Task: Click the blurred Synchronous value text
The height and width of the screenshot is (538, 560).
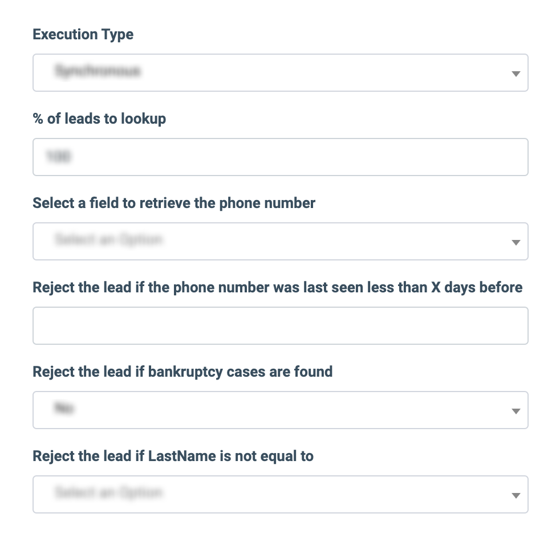Action: [x=98, y=72]
